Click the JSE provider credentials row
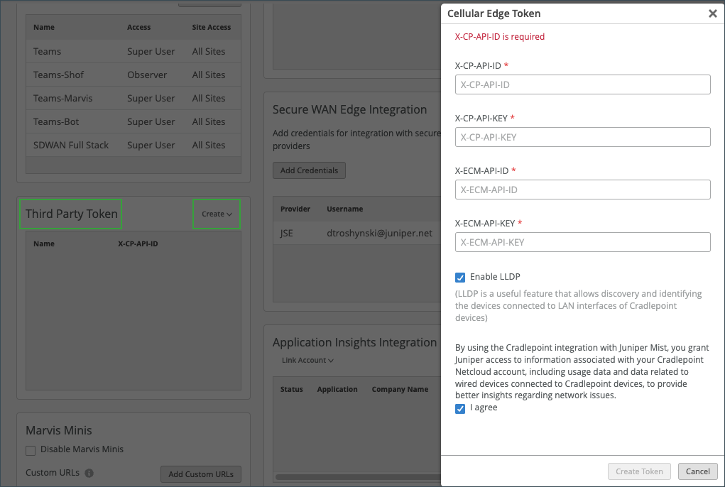Viewport: 725px width, 487px height. pos(355,233)
